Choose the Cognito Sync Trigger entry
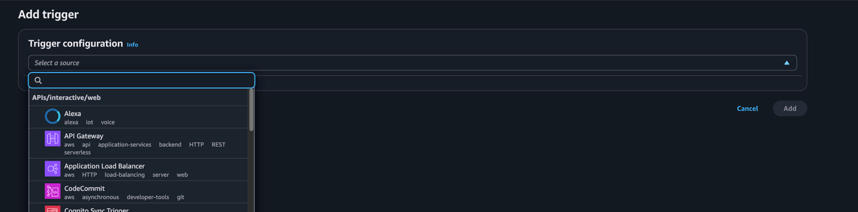 [x=139, y=208]
